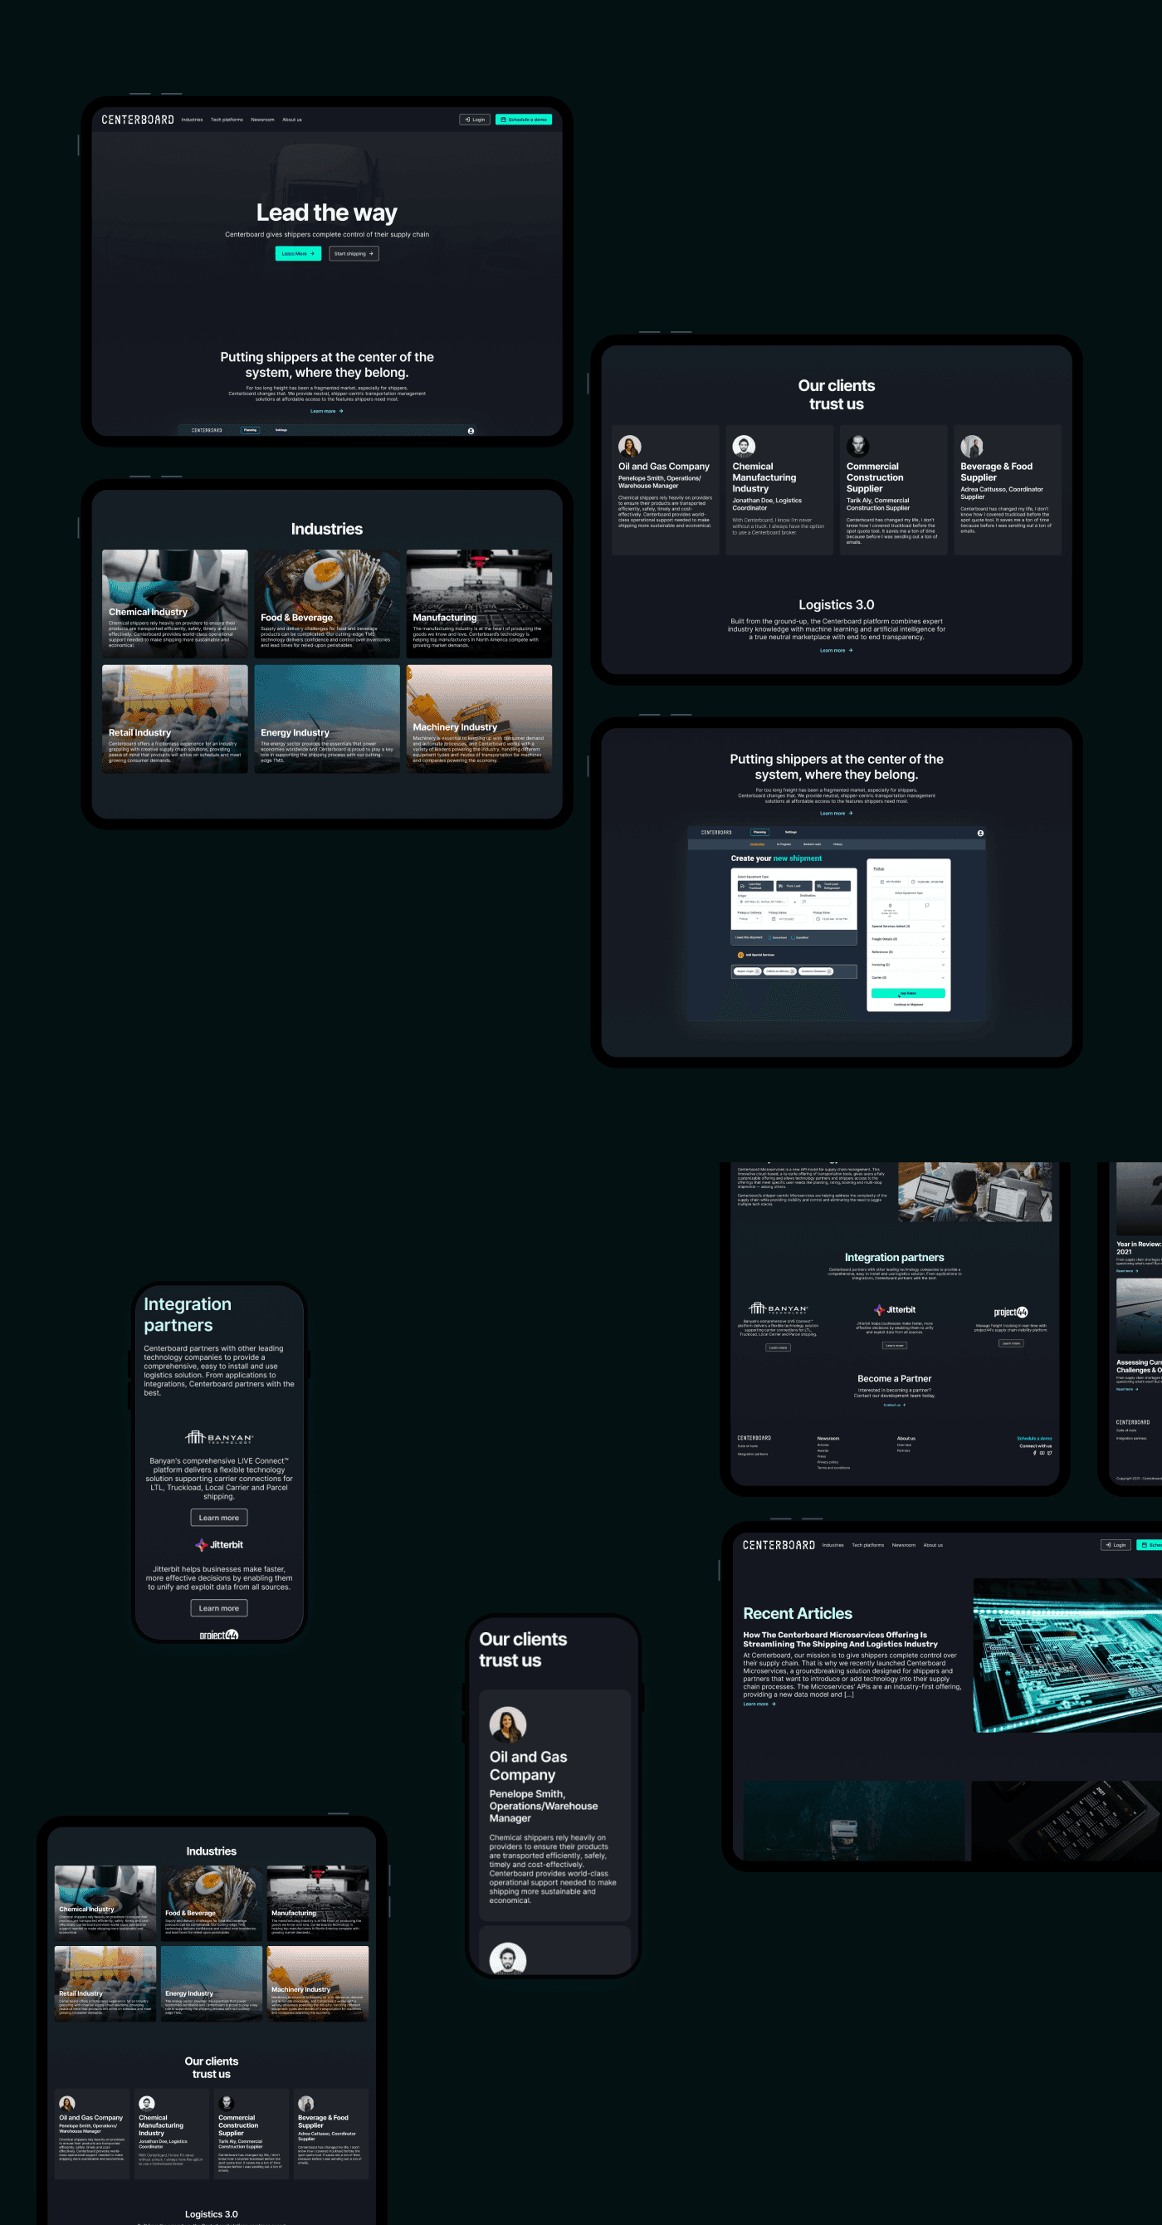
Task: Open Industries menu in hero tablet
Action: click(193, 120)
